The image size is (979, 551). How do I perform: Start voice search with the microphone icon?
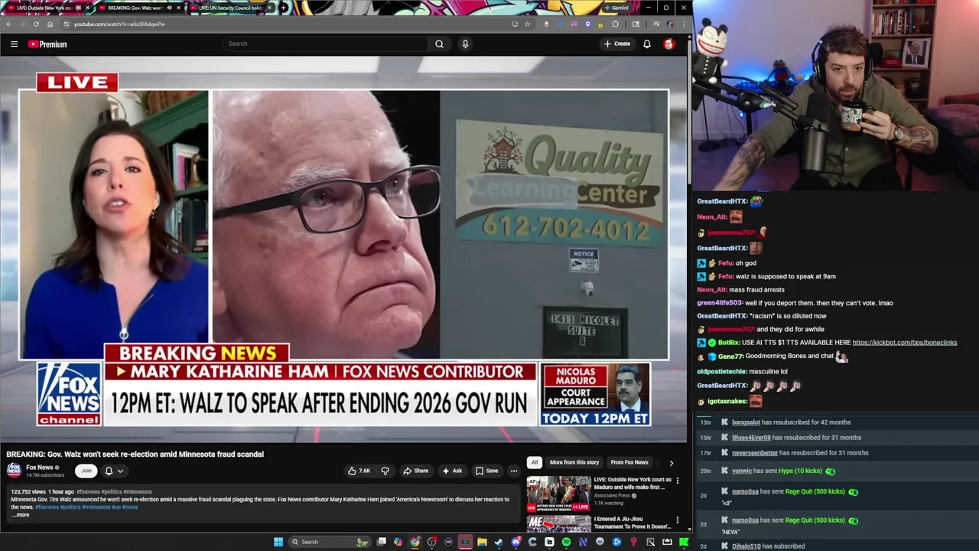tap(465, 44)
